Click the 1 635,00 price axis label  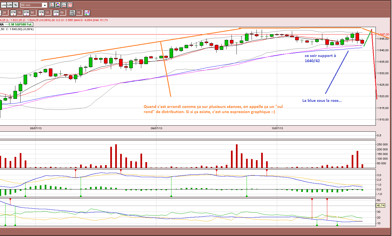pyautogui.click(x=383, y=62)
